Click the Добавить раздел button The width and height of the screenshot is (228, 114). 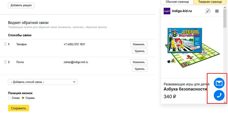point(21,5)
